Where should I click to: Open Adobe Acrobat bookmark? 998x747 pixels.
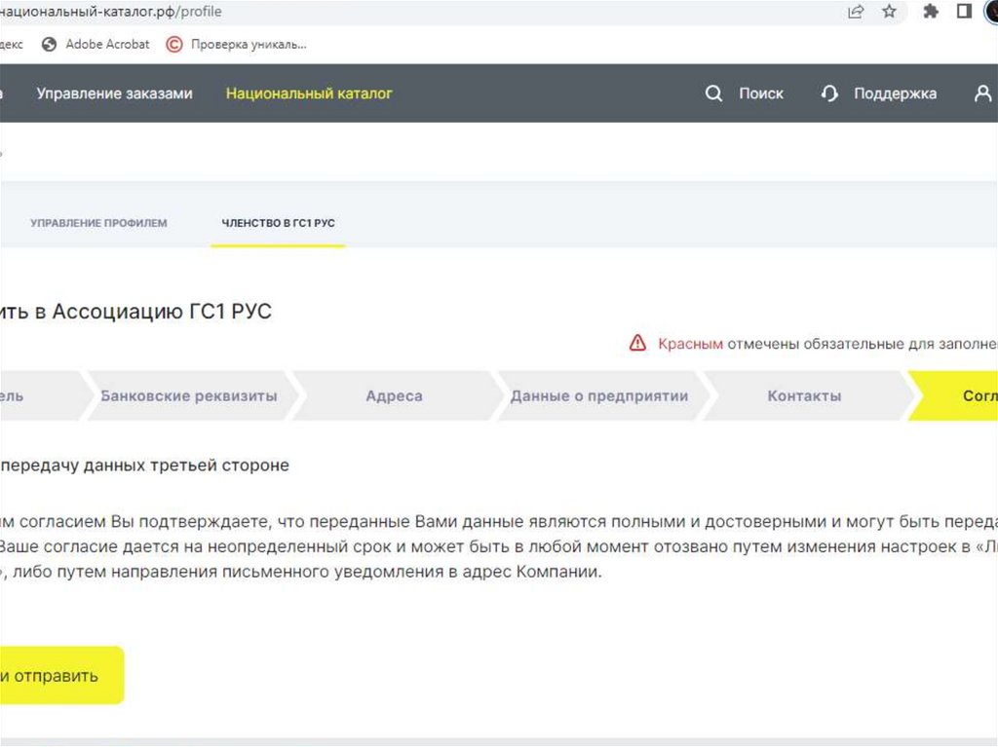click(x=107, y=44)
